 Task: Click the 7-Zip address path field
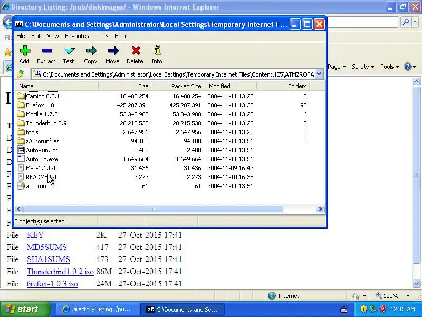tap(178, 74)
